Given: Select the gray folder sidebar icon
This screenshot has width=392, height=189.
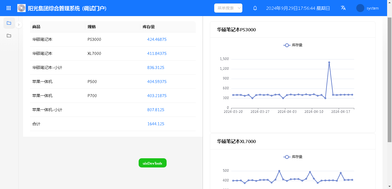Looking at the screenshot, I should [9, 36].
